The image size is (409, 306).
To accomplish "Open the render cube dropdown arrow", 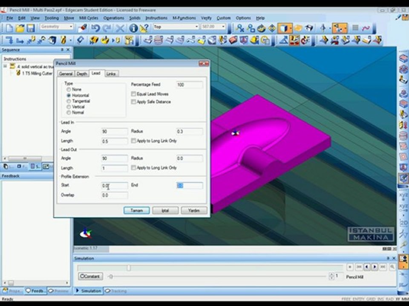I will (x=290, y=28).
